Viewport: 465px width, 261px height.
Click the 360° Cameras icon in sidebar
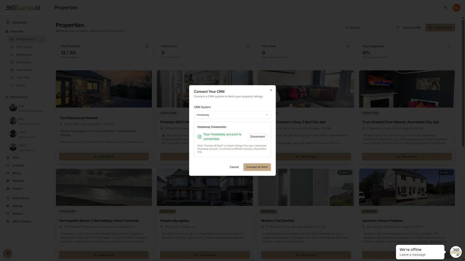point(8,221)
